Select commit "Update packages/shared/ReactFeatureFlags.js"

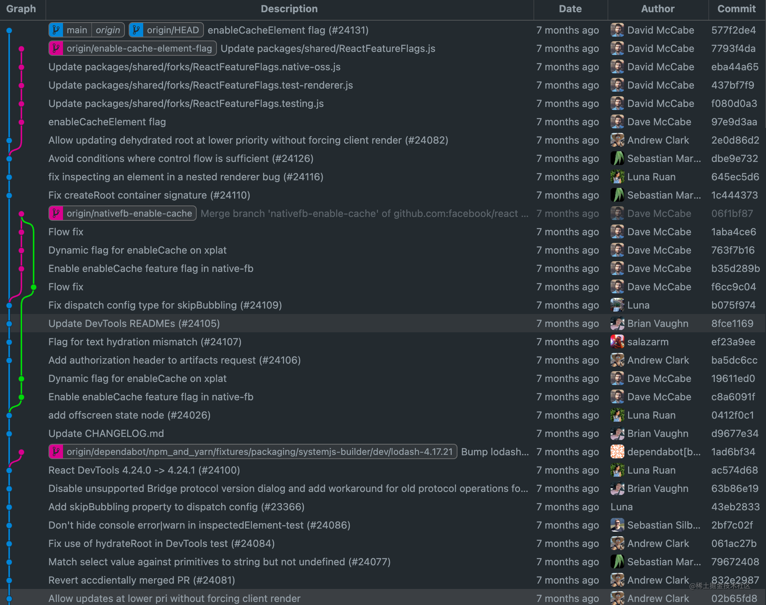click(x=328, y=49)
